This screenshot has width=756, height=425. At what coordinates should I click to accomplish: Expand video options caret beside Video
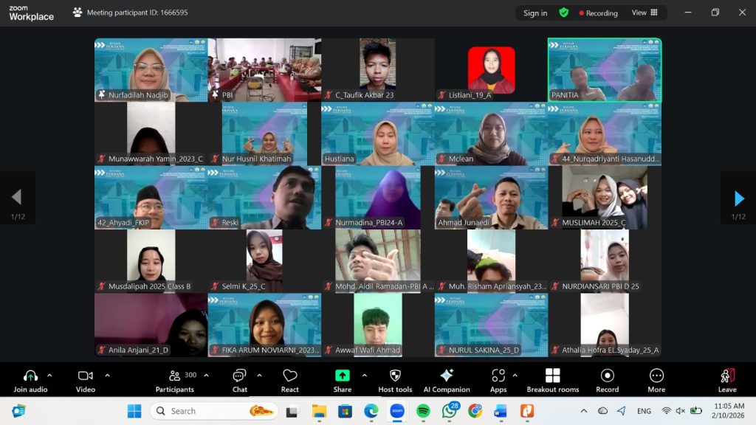[107, 376]
